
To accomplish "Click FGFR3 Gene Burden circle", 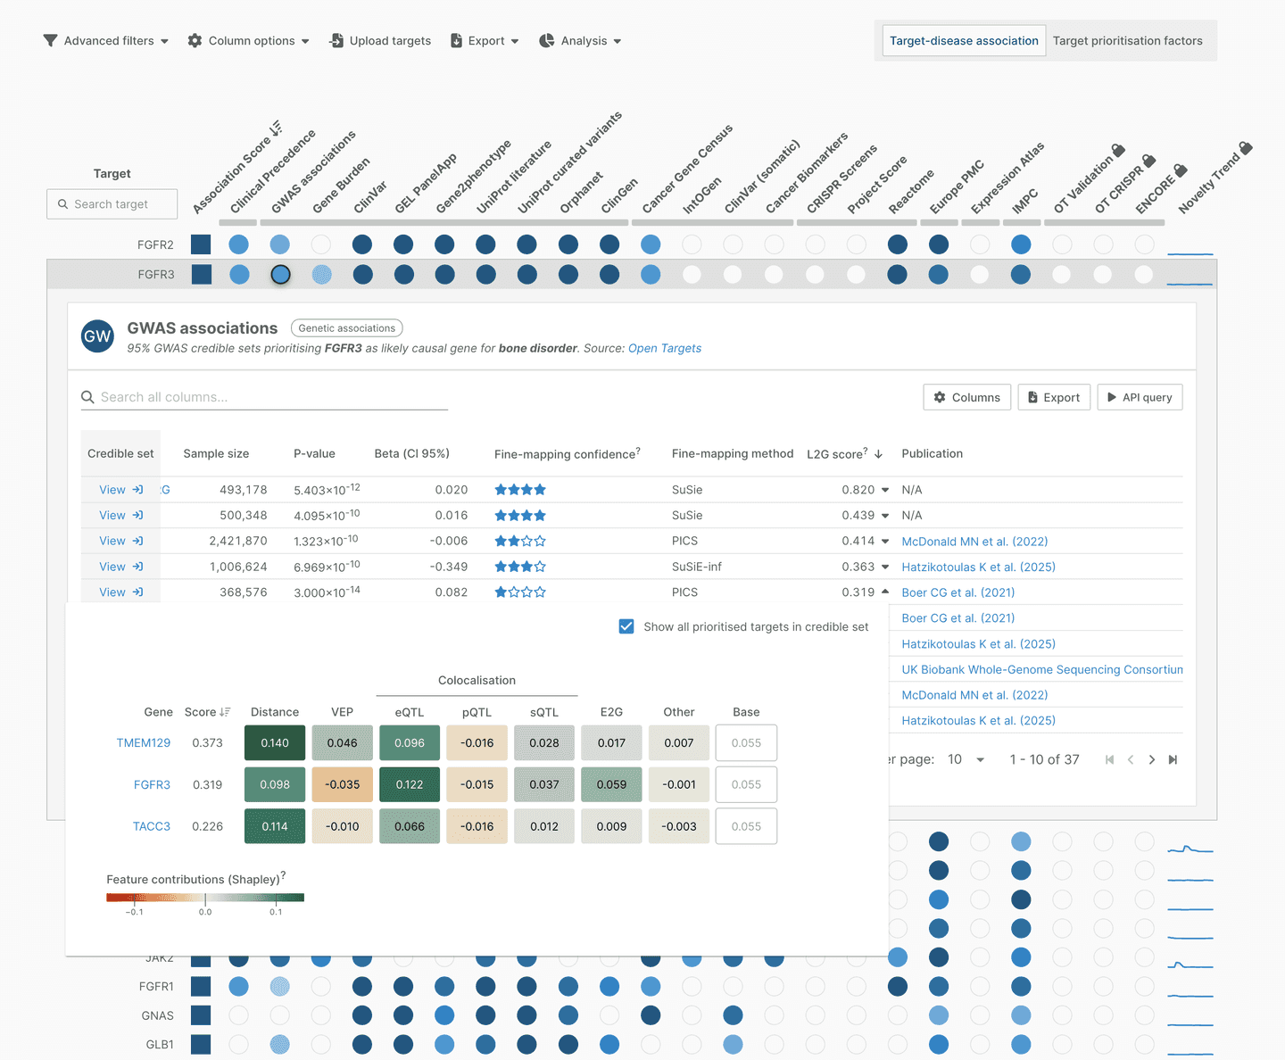I will 321,275.
